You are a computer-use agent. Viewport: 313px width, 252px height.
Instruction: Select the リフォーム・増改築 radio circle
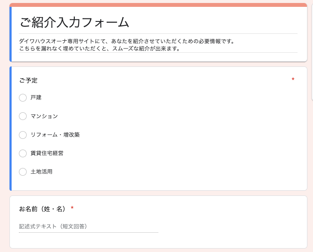(23, 135)
